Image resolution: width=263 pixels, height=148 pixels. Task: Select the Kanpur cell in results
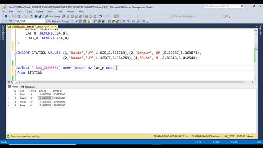point(23,98)
